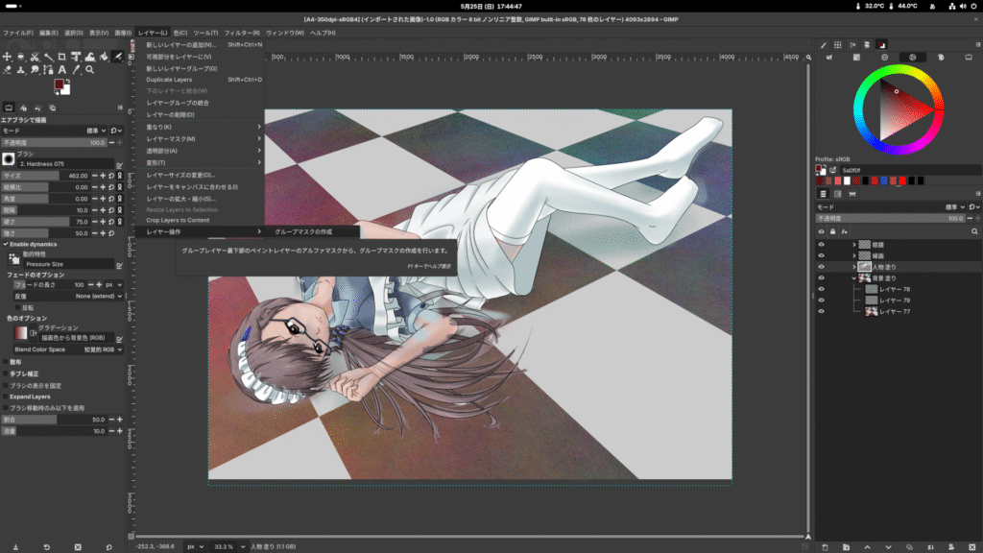
Task: Click the gradient preview swatch
Action: coord(21,333)
